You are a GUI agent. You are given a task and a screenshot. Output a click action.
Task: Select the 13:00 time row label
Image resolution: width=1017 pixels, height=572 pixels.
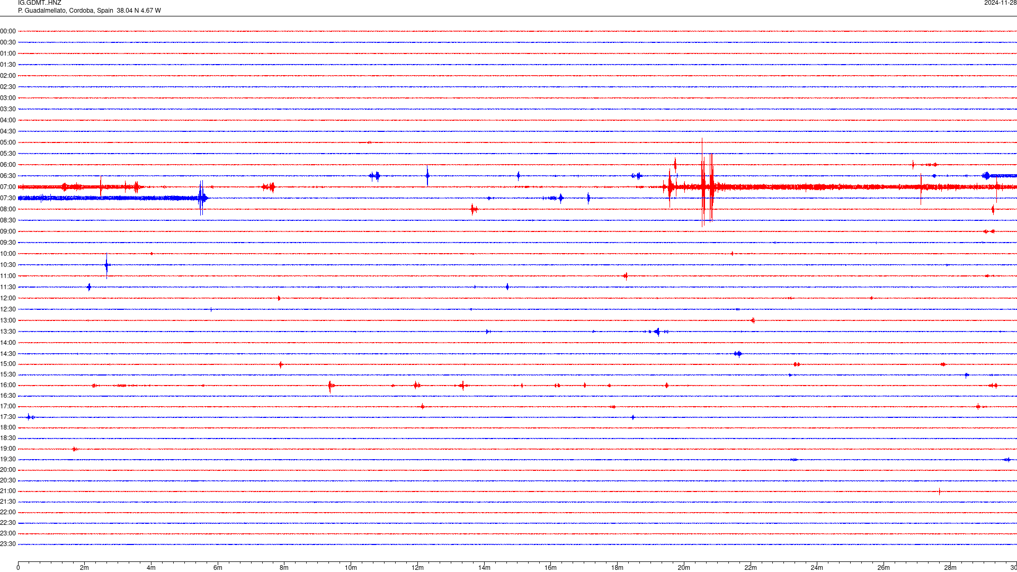8,320
